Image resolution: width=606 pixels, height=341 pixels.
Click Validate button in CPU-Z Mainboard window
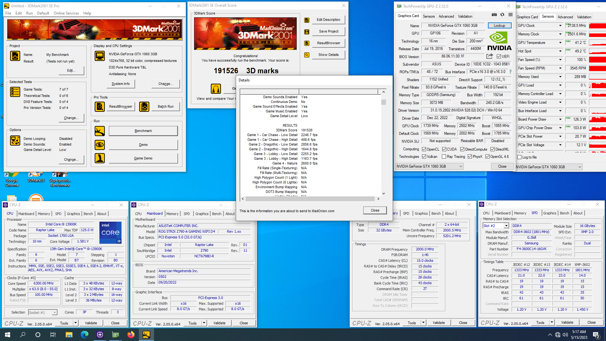coord(219,323)
